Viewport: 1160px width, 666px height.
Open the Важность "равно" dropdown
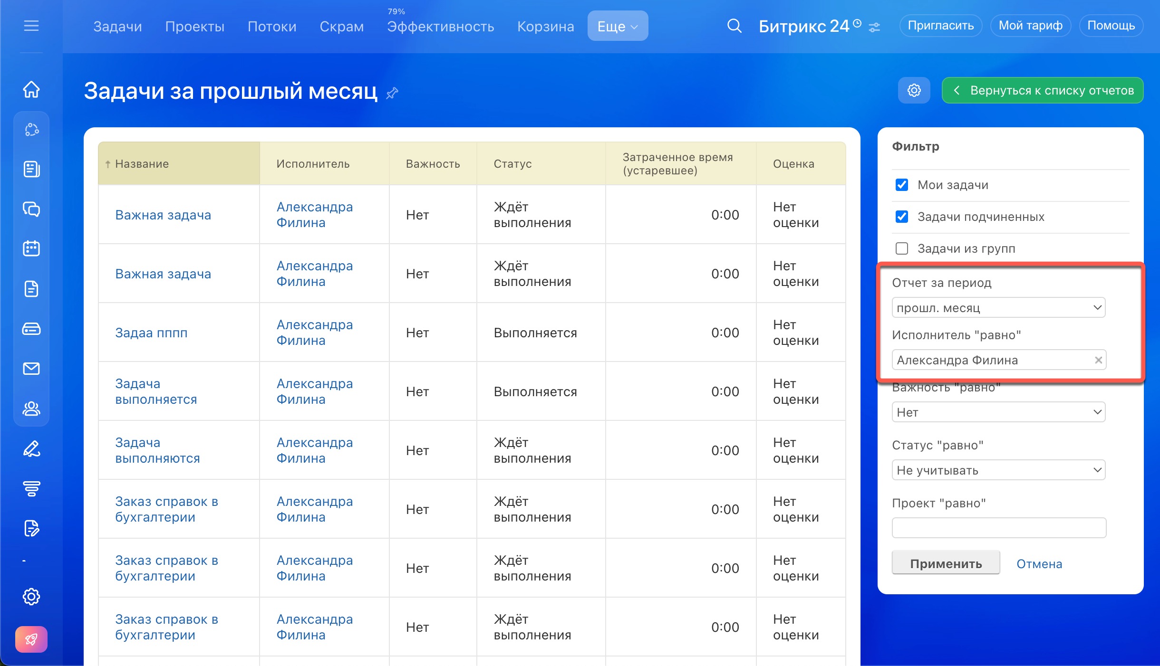tap(998, 412)
